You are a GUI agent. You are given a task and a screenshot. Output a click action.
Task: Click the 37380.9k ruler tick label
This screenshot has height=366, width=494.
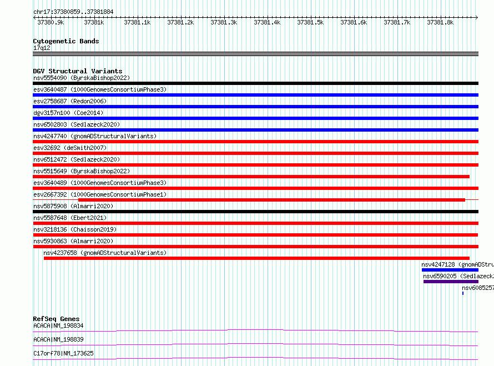(x=51, y=23)
